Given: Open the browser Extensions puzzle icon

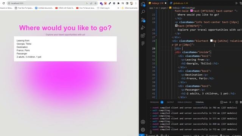Looking at the screenshot, I should [118, 3].
